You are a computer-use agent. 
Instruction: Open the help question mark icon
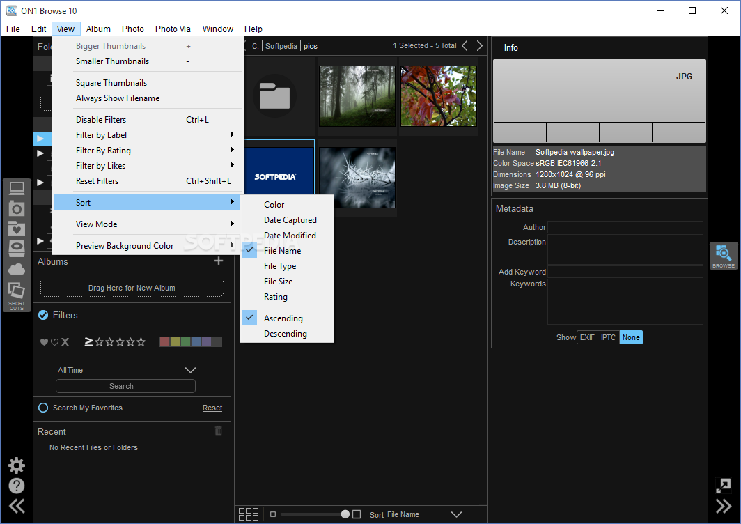[x=17, y=486]
